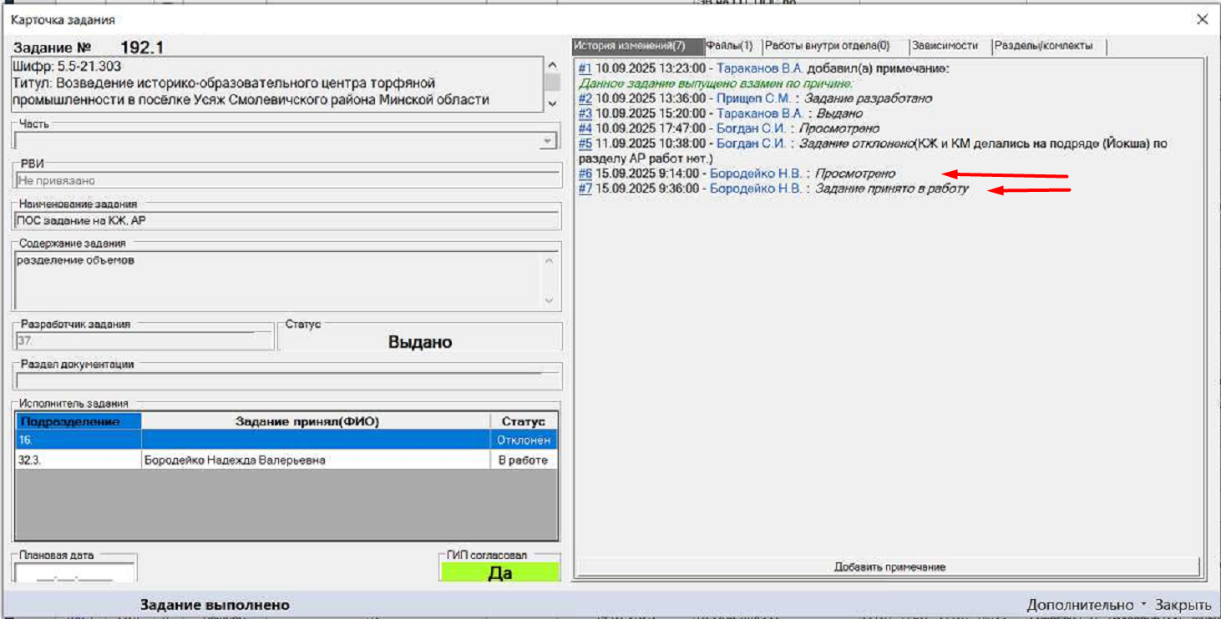Click the Закрыть button in the bottom bar
This screenshot has height=619, width=1221.
coord(1183,605)
